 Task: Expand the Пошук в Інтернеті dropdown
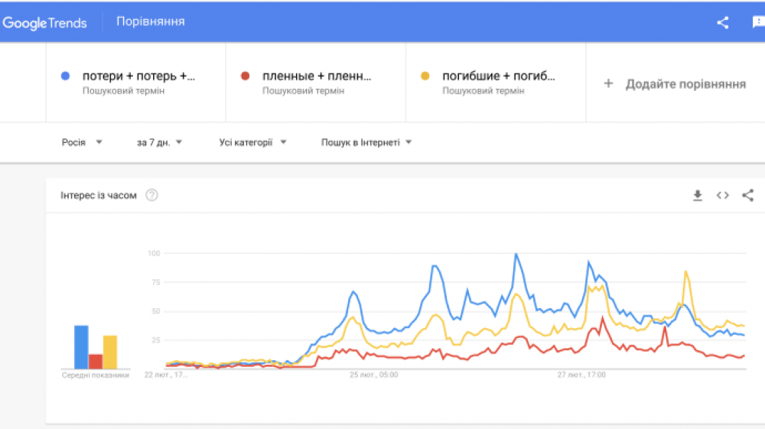pyautogui.click(x=366, y=142)
